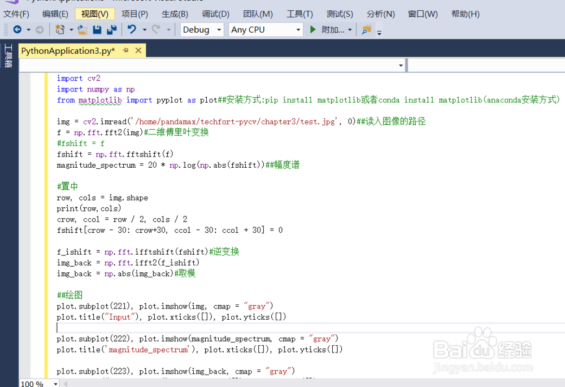Click the Navigate Backward arrow icon

(x=18, y=29)
